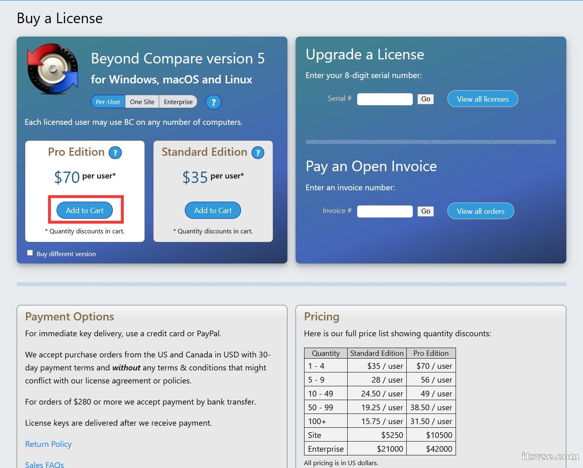Add Pro Edition to cart
The width and height of the screenshot is (583, 468).
(x=85, y=210)
